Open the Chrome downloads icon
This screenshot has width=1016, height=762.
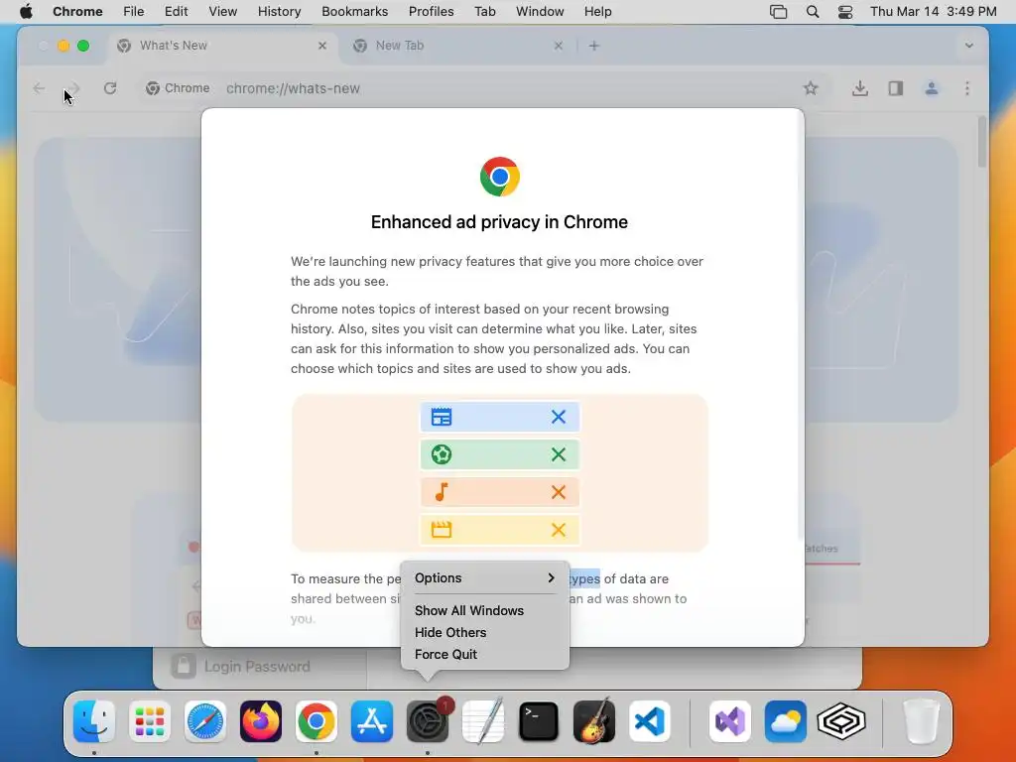(x=860, y=88)
